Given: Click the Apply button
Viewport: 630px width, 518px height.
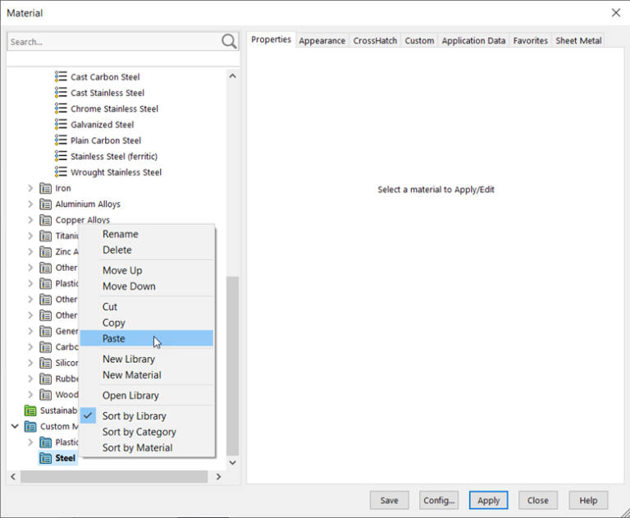Looking at the screenshot, I should [x=488, y=500].
